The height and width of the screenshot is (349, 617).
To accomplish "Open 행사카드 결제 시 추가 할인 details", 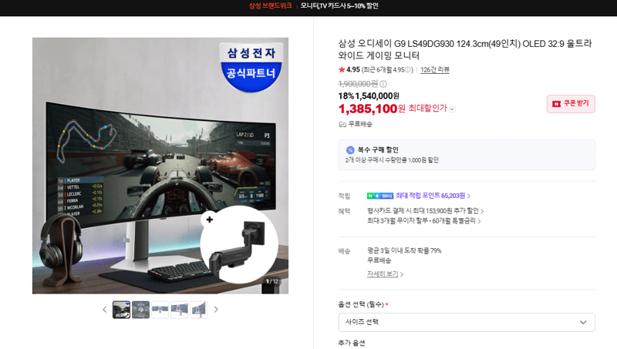I will [x=426, y=211].
